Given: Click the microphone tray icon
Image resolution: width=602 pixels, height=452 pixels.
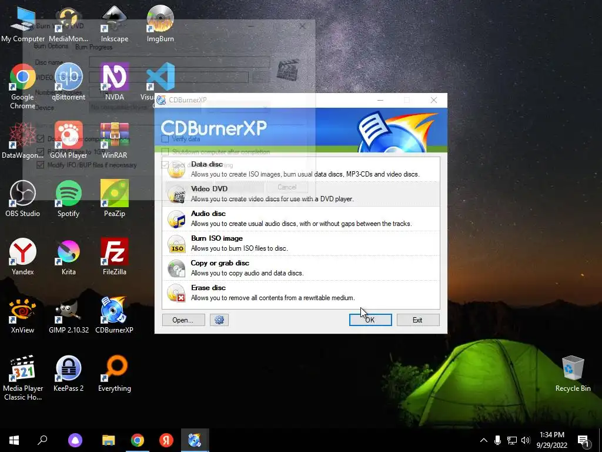Looking at the screenshot, I should [497, 440].
